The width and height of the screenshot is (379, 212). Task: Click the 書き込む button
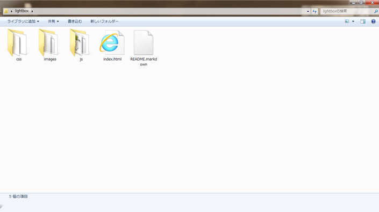click(75, 21)
